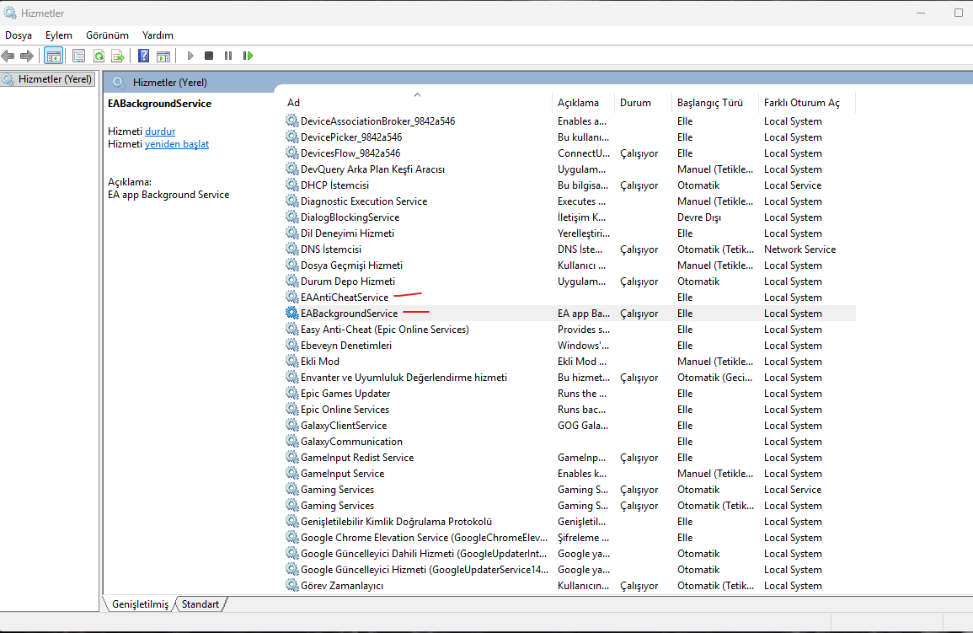Viewport: 973px width, 633px height.
Task: Click gear icon of GameInput Service row
Action: pyautogui.click(x=291, y=473)
